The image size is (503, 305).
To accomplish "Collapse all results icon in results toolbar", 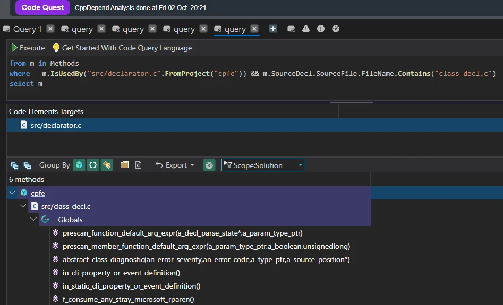I will coord(14,165).
